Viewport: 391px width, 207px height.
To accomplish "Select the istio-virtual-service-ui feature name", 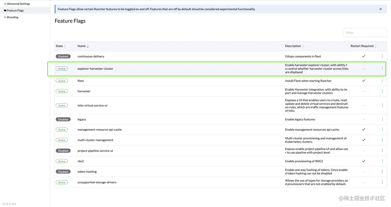I will (92, 106).
